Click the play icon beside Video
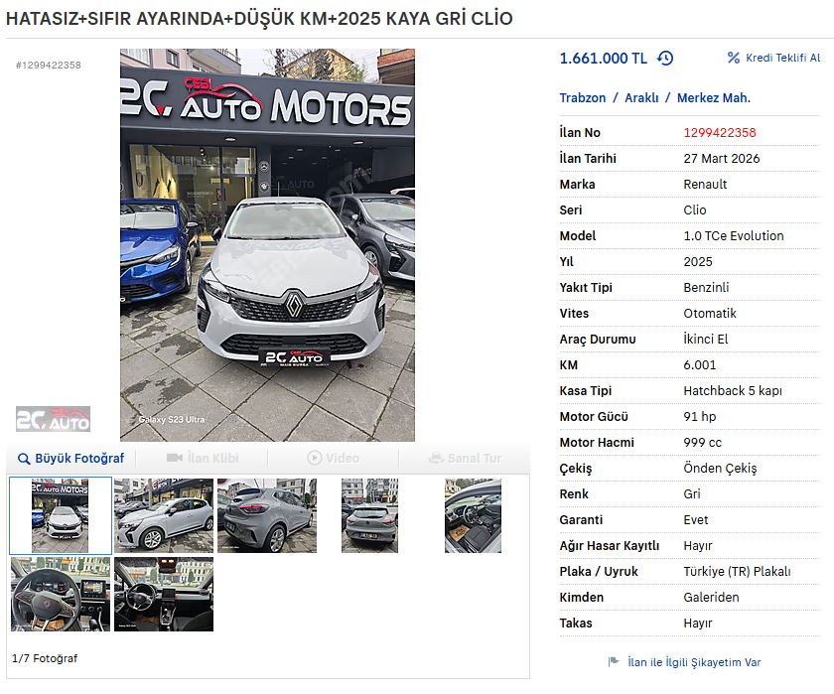 315,458
